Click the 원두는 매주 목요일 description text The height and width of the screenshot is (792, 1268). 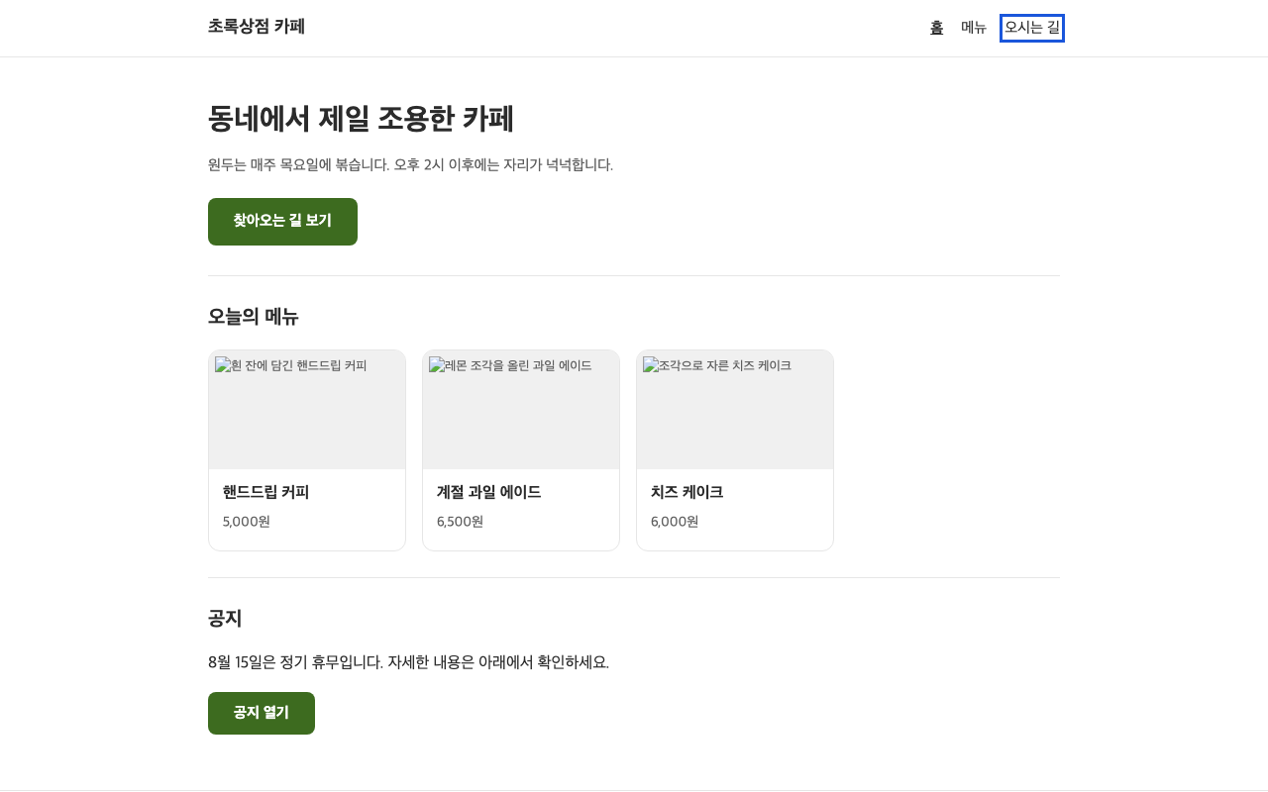pos(410,164)
